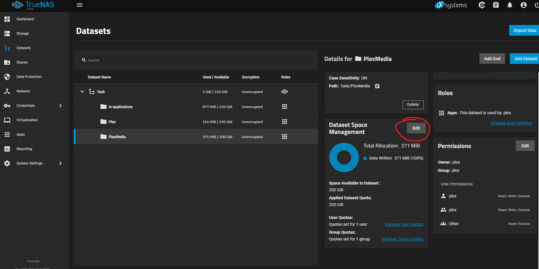Click the Used / Available column header
Screen dimensions: 539x269
coord(216,77)
